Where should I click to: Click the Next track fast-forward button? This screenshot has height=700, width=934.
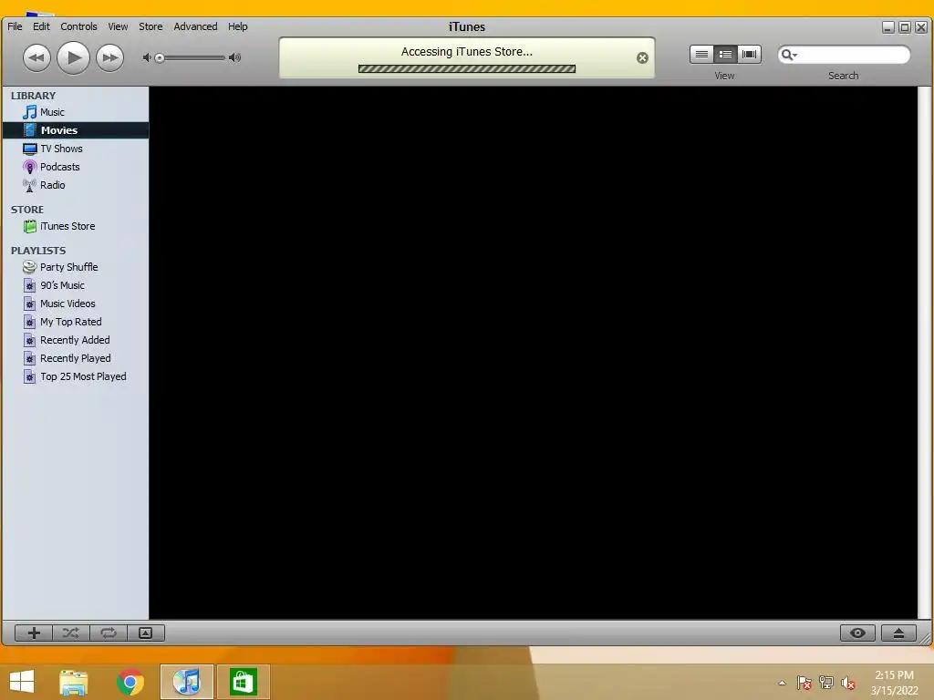(x=109, y=57)
